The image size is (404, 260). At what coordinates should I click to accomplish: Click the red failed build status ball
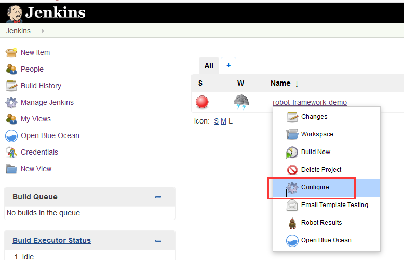(202, 102)
